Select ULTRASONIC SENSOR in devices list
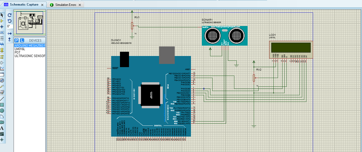This screenshot has height=152, width=362. coord(30,56)
